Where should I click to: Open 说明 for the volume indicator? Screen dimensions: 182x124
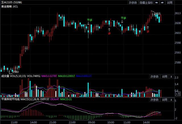(164, 76)
